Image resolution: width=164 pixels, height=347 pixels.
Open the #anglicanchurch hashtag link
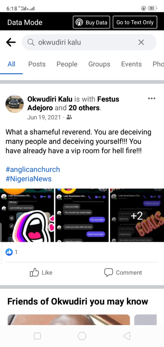pyautogui.click(x=33, y=169)
